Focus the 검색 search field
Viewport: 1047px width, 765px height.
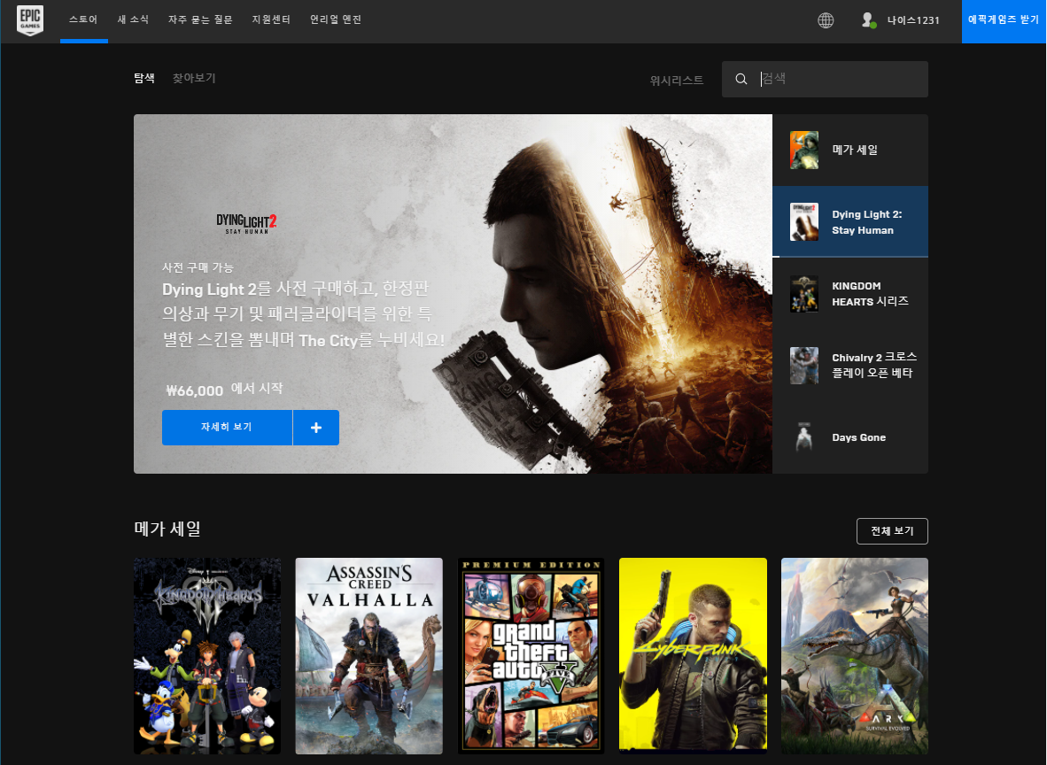(825, 80)
